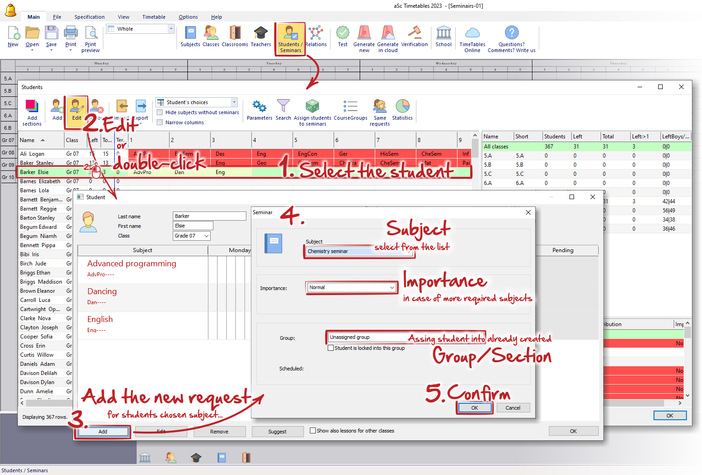Click the Last name field containing Barker
The height and width of the screenshot is (475, 702).
coord(209,216)
